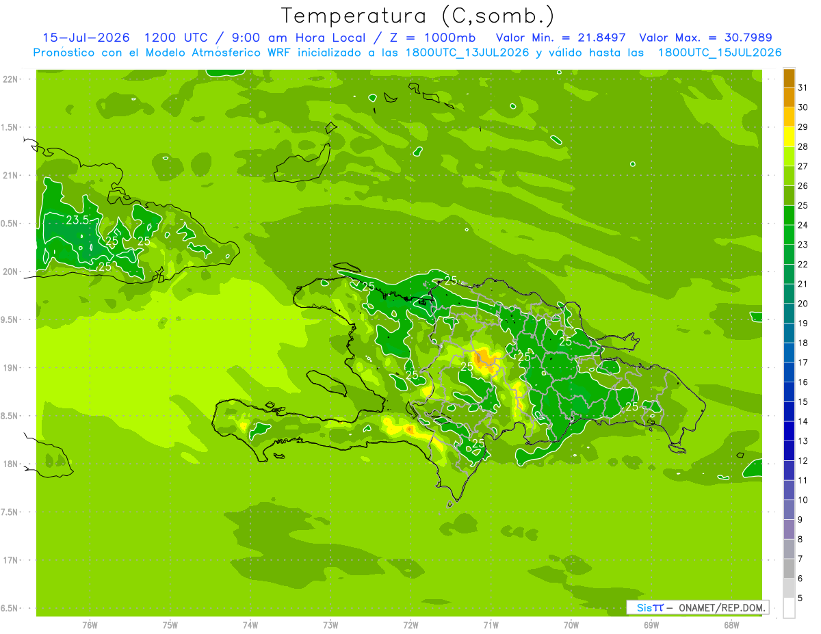This screenshot has width=821, height=634.
Task: Click the "28" value on the color scale
Action: click(803, 146)
